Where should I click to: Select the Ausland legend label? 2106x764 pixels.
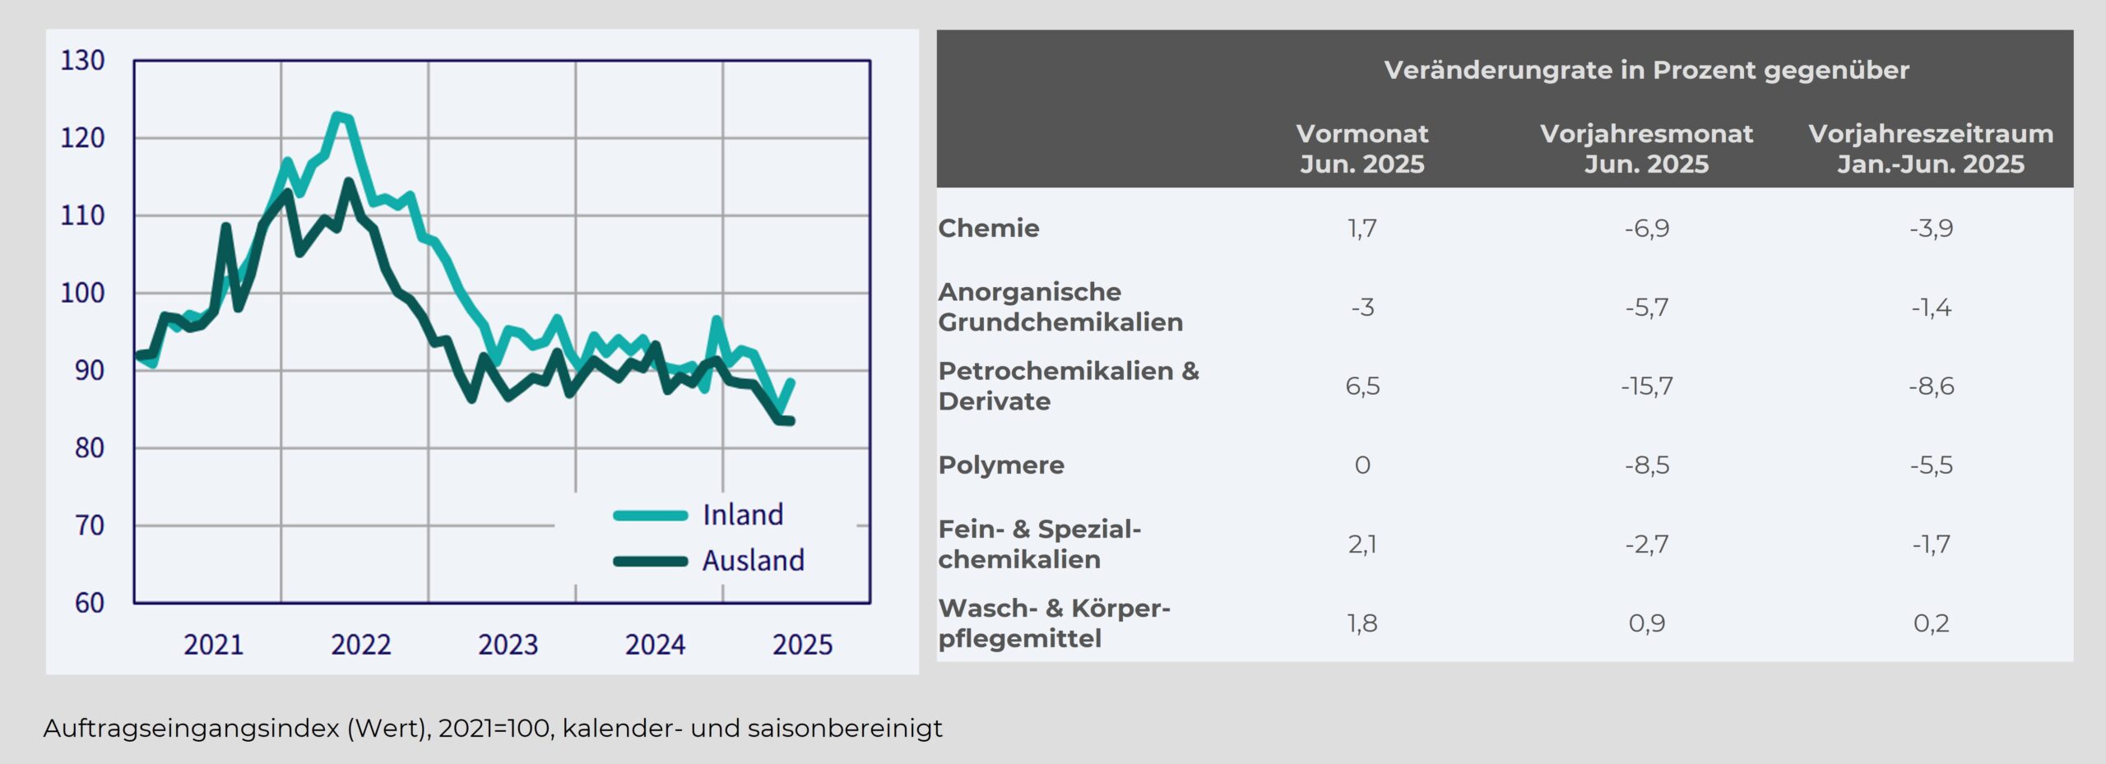753,561
